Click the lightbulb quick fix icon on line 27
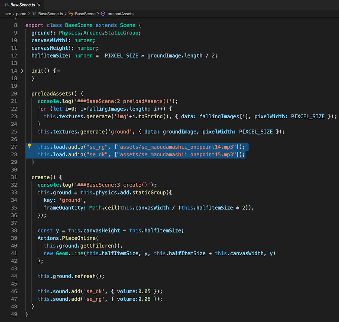The width and height of the screenshot is (339, 322). [x=29, y=145]
